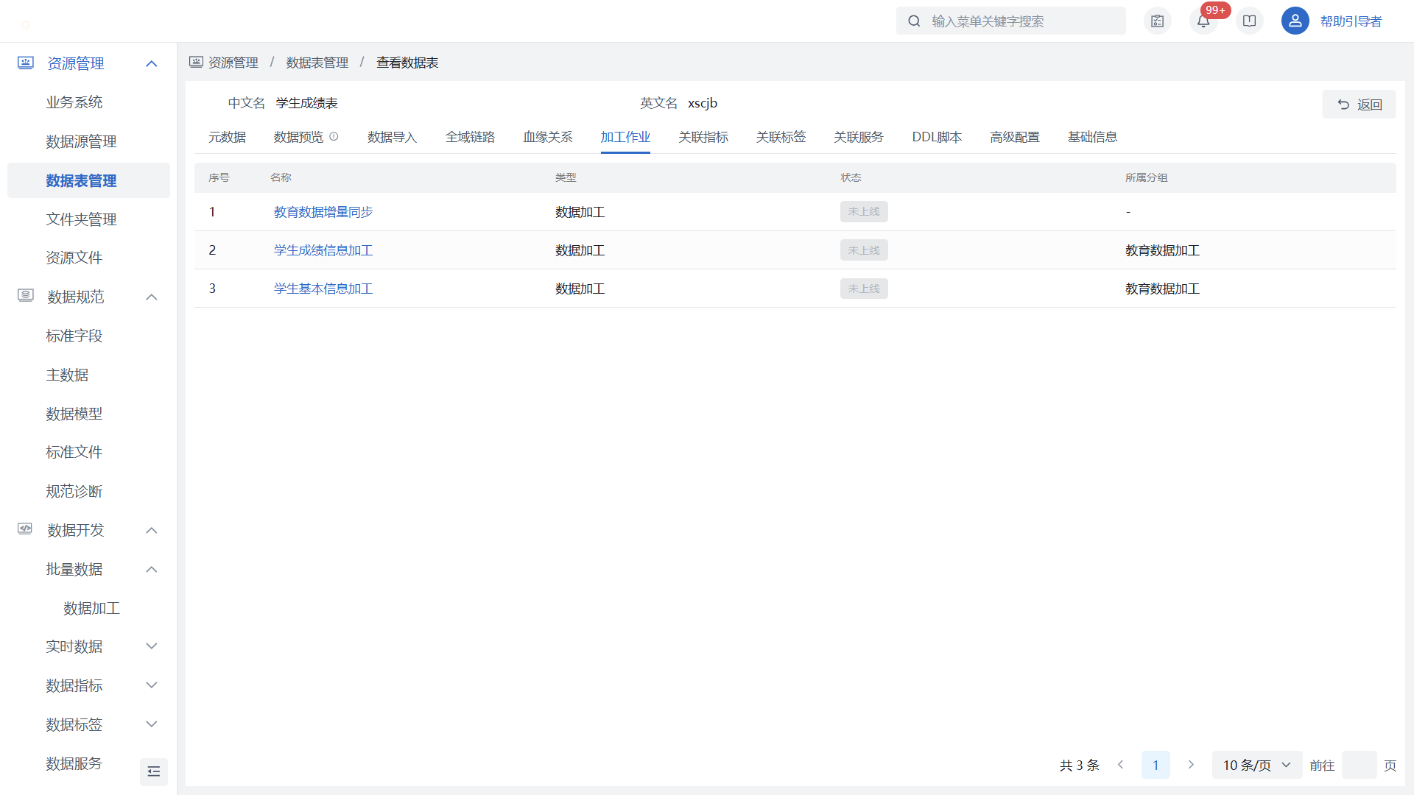Open the 元数据 tab
Screen dimensions: 1414x795
pyautogui.click(x=227, y=137)
